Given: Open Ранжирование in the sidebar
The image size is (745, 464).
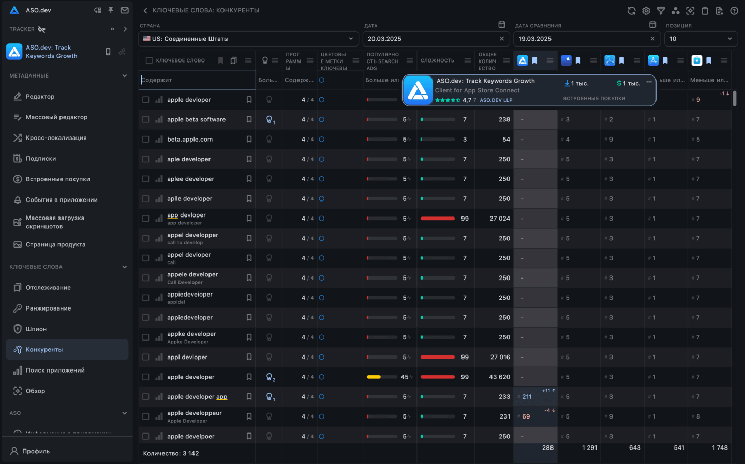Looking at the screenshot, I should pos(49,308).
